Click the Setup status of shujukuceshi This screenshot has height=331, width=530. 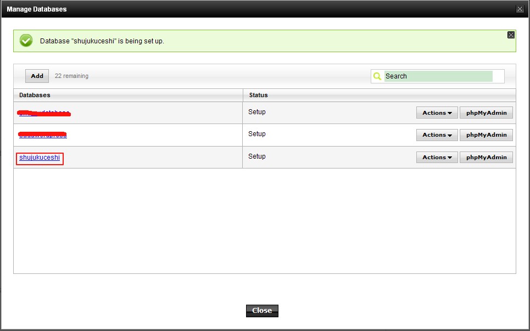[257, 156]
